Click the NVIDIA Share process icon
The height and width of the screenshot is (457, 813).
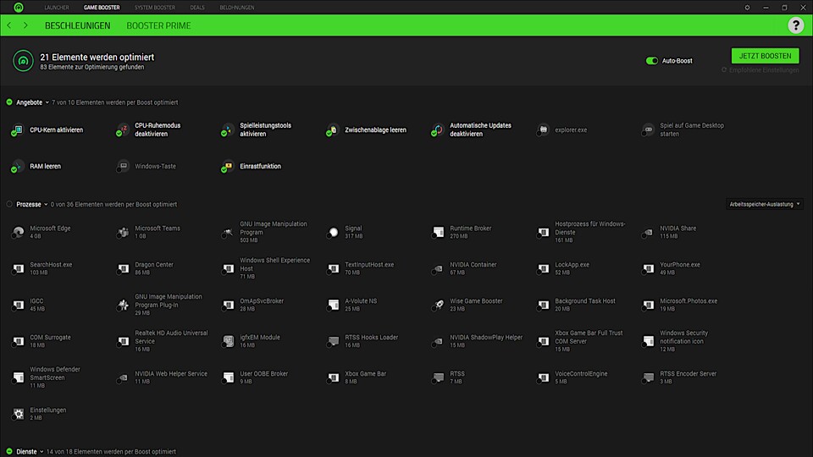648,232
